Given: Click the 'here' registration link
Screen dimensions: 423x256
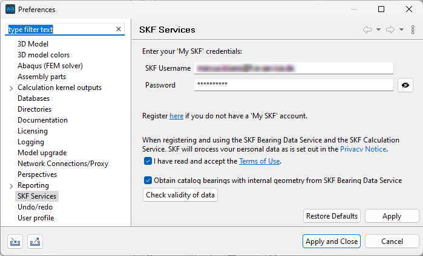Looking at the screenshot, I should tap(177, 116).
